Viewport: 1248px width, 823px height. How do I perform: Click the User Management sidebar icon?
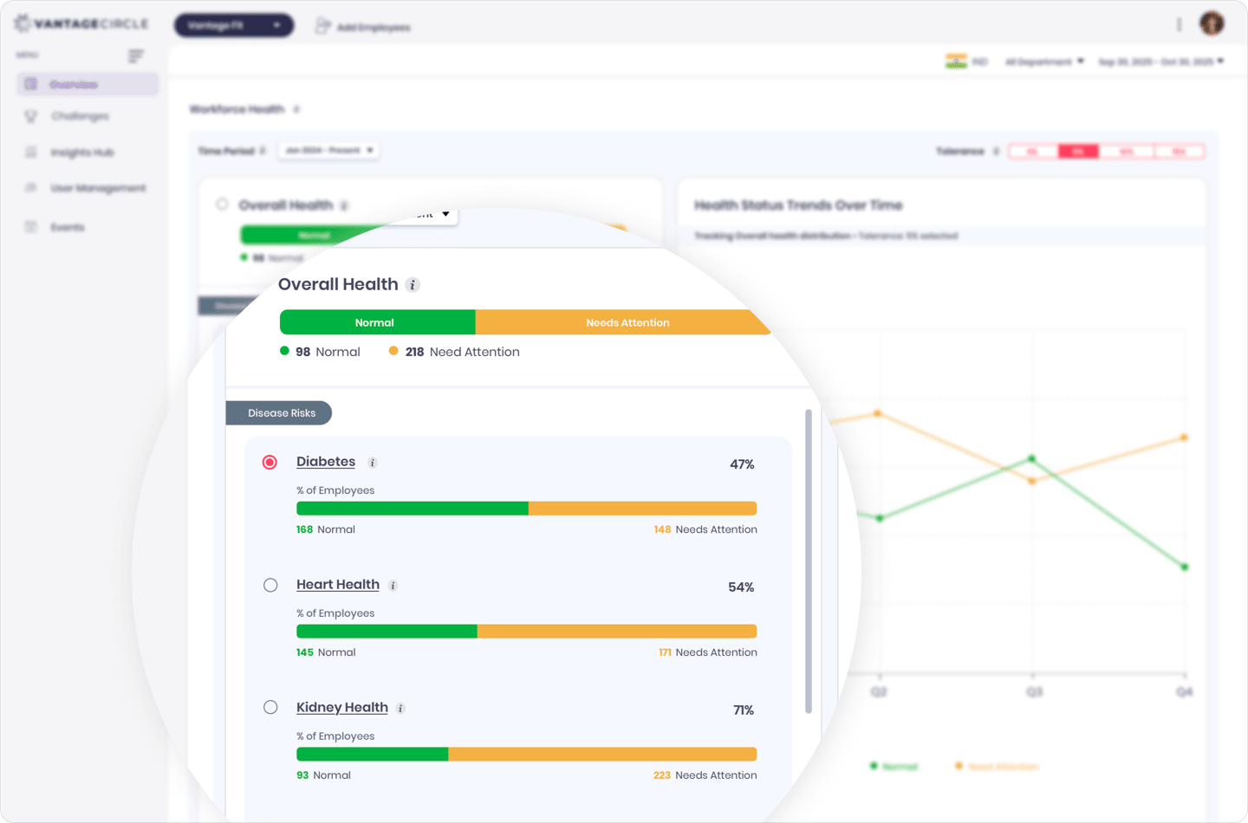(x=31, y=188)
